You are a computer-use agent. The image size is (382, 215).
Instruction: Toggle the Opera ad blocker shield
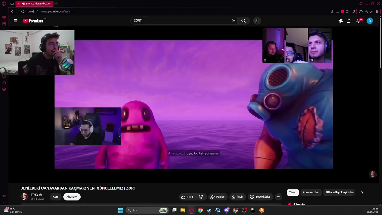pos(342,11)
